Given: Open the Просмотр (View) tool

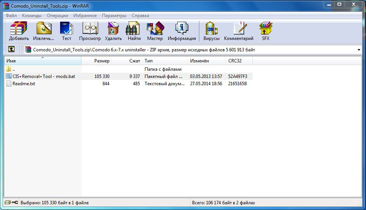Looking at the screenshot, I should click(x=90, y=31).
